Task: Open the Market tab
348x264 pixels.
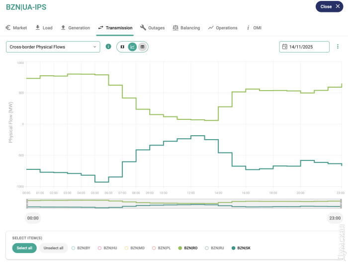Action: tap(16, 28)
